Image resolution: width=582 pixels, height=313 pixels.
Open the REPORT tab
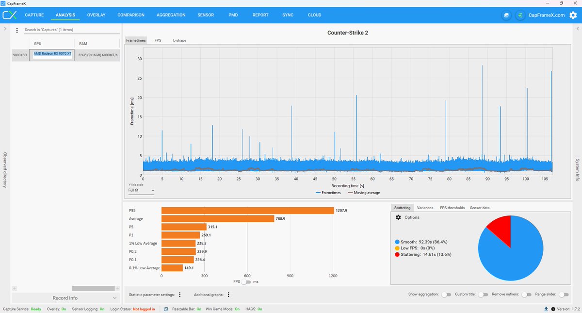tap(260, 15)
